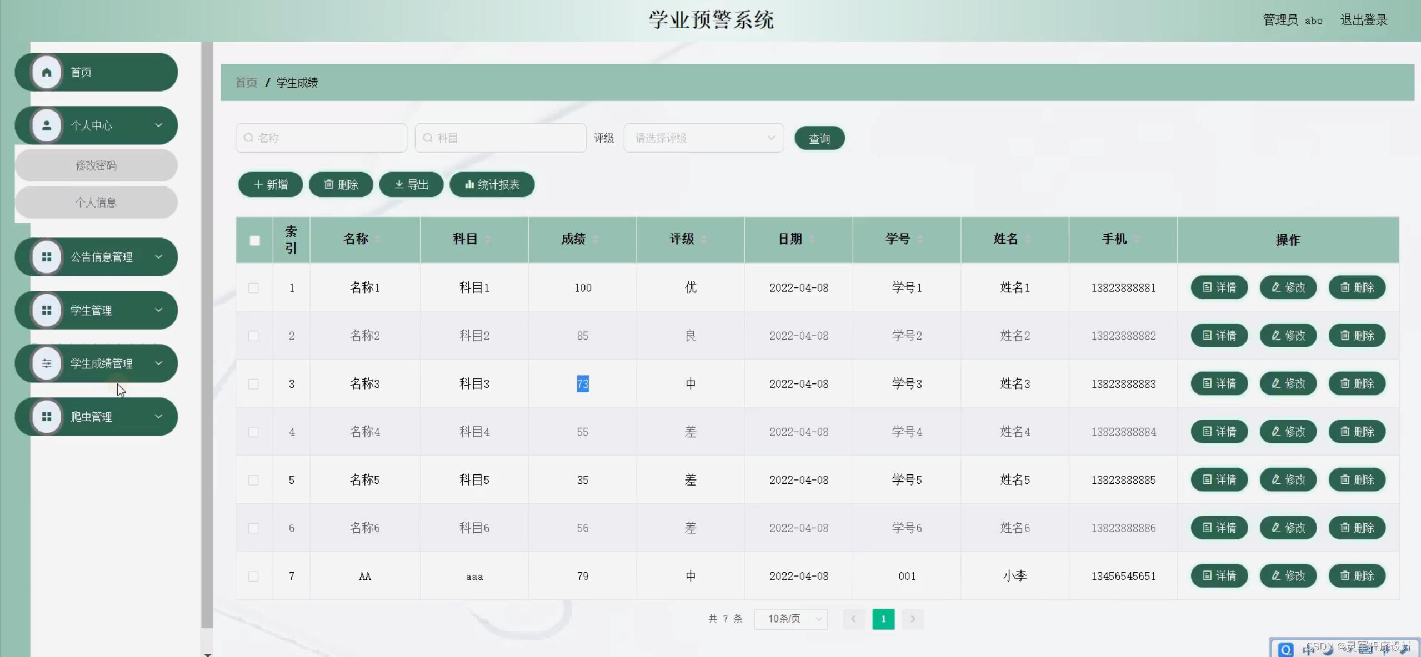The height and width of the screenshot is (657, 1421).
Task: Click 学生成绩 breadcrumb tab
Action: (296, 82)
